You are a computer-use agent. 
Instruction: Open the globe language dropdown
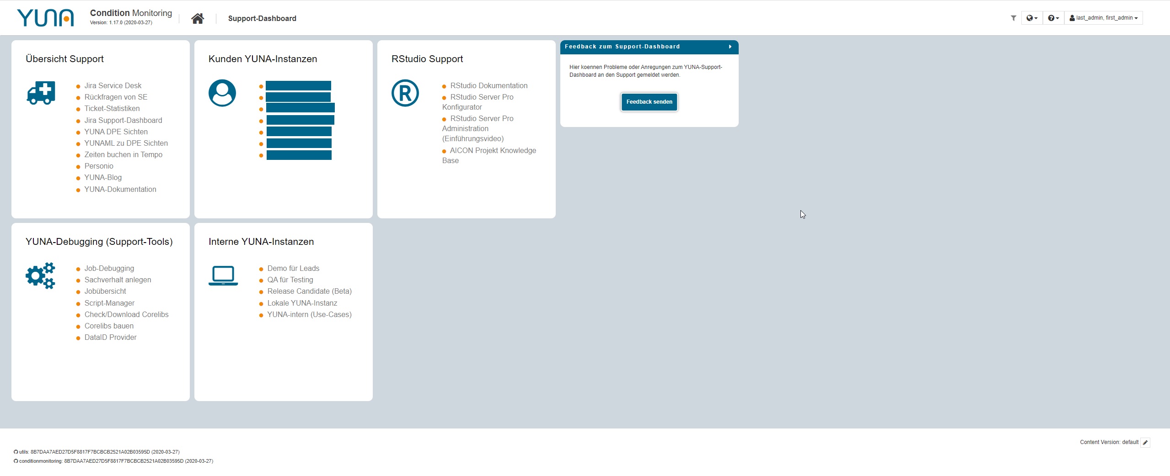point(1032,18)
